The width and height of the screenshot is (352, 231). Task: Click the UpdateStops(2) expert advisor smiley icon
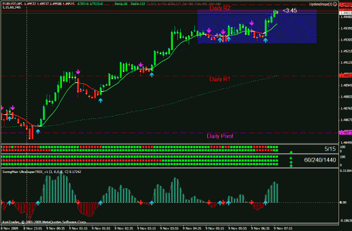pos(335,4)
